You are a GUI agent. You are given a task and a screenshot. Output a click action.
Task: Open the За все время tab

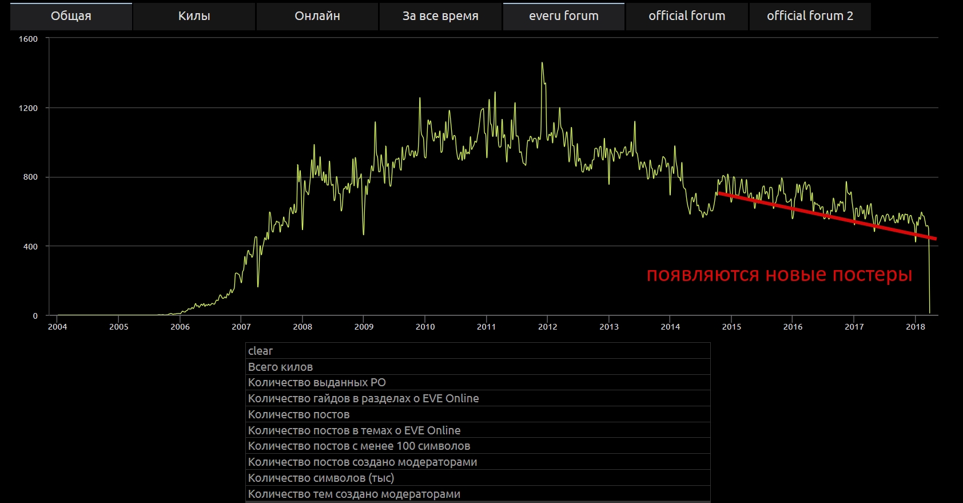440,16
